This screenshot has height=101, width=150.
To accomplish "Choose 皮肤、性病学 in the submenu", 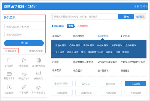I will click(x=122, y=52).
